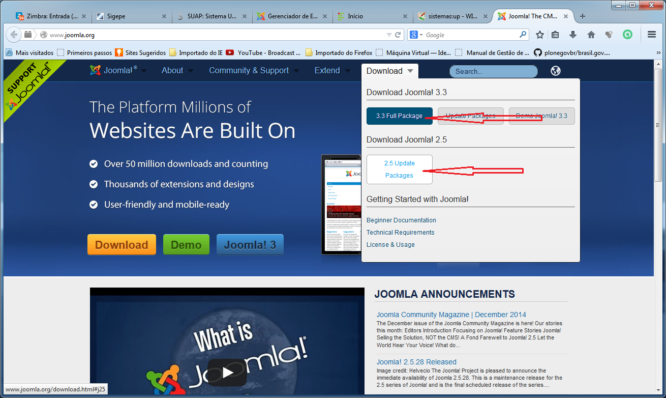Expand the Community & Support menu

tap(254, 71)
